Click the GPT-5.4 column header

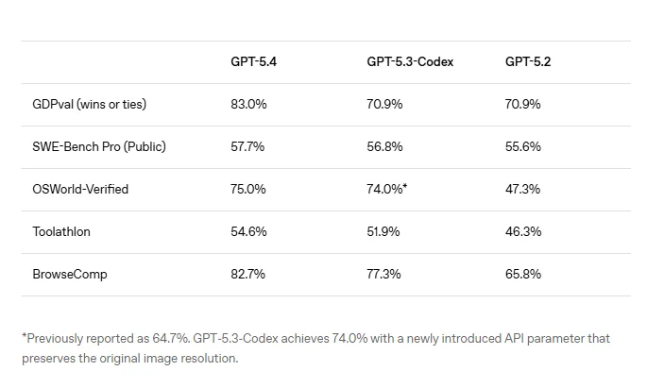254,62
